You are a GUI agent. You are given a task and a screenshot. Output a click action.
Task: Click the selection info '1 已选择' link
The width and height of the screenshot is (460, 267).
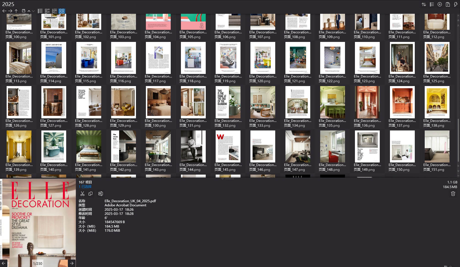(x=84, y=187)
